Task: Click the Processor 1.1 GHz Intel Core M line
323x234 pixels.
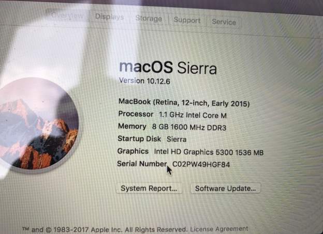Action: [x=172, y=115]
